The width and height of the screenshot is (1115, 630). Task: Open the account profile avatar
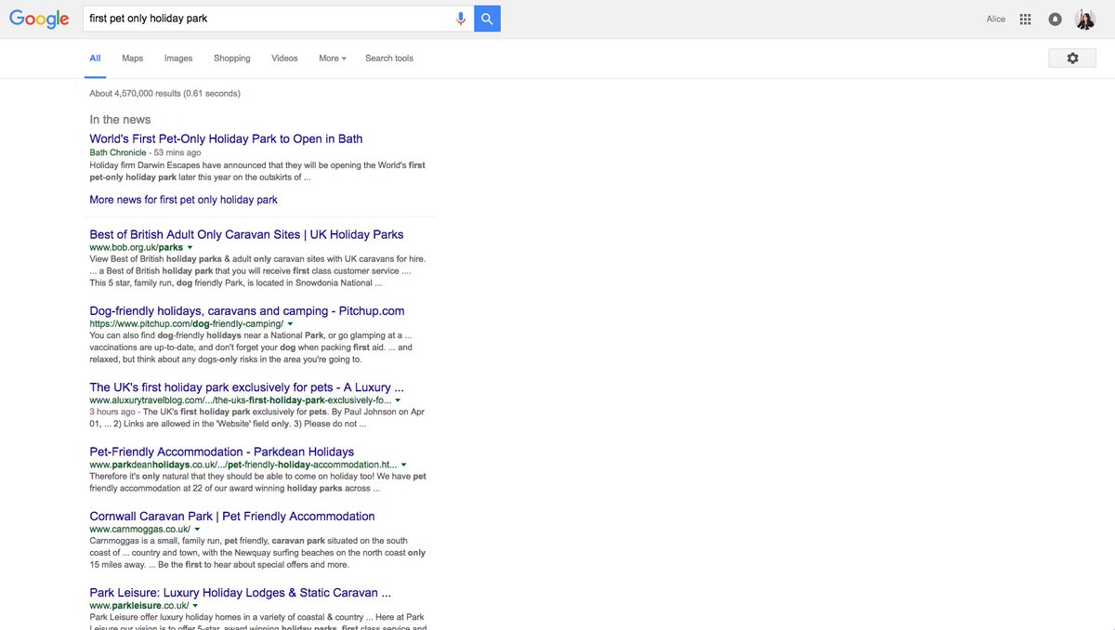(1085, 19)
